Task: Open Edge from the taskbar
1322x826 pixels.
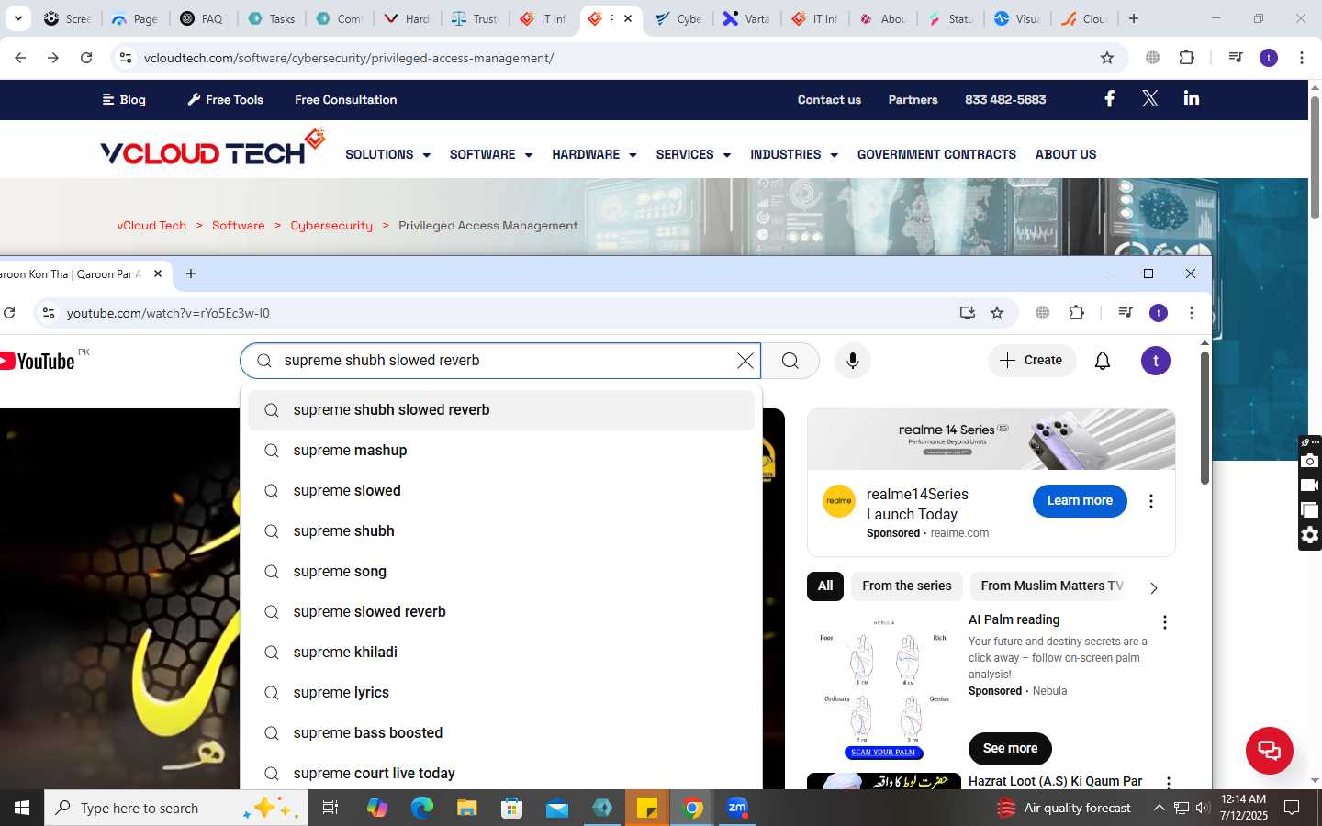Action: (422, 808)
